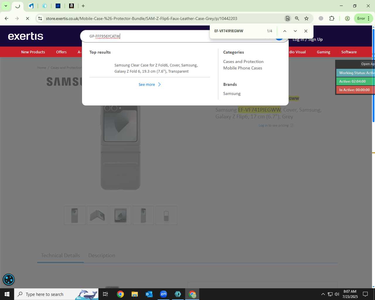
Task: Open Zoom from taskbar
Action: pyautogui.click(x=163, y=294)
